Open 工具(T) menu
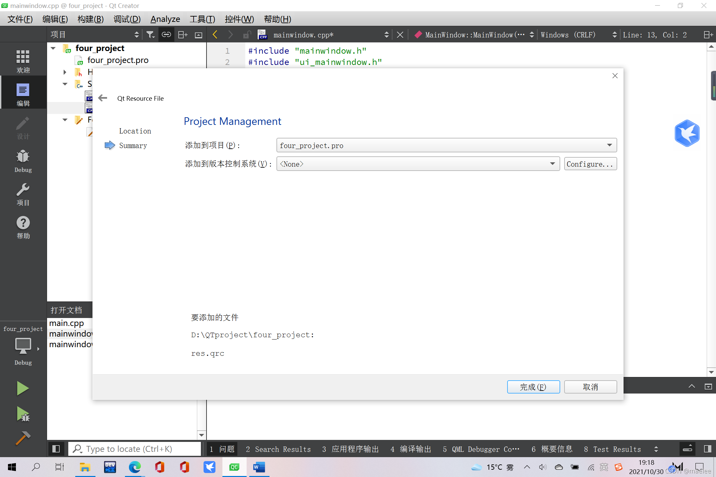 (202, 19)
